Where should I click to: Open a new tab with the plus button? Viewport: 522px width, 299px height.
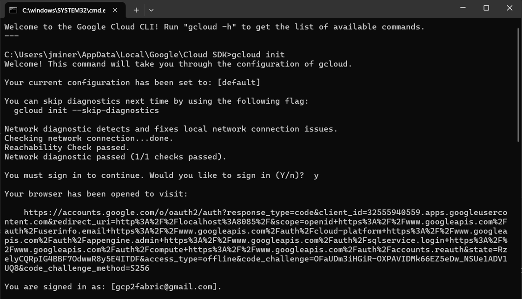136,10
